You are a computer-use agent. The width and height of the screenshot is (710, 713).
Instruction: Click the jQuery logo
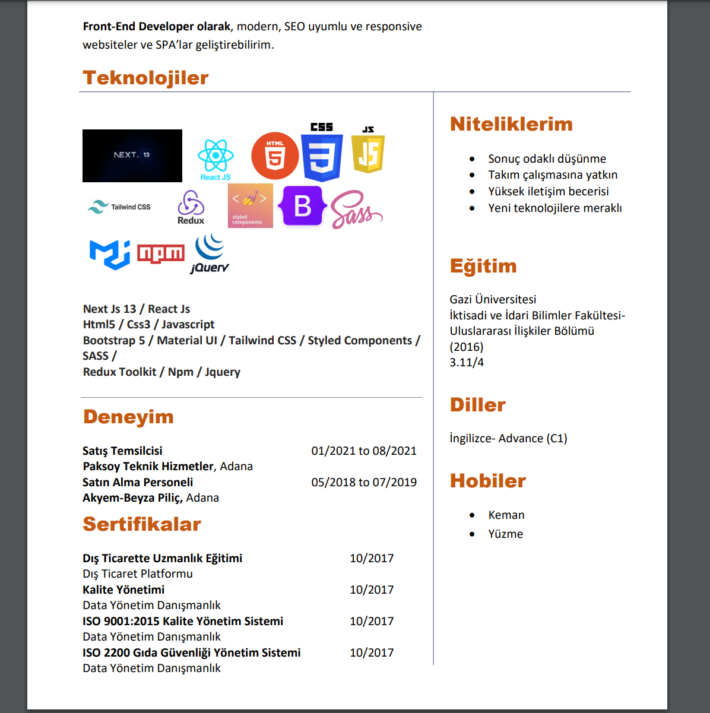click(x=210, y=253)
